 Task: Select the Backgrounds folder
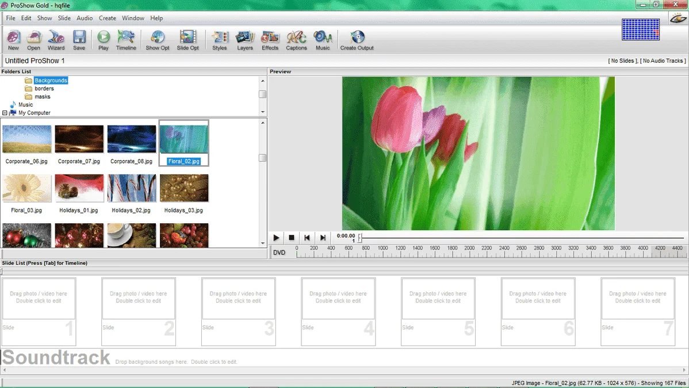(x=51, y=81)
